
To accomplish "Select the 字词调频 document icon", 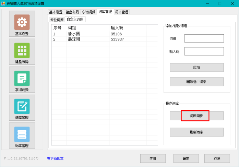I will coord(22,79).
